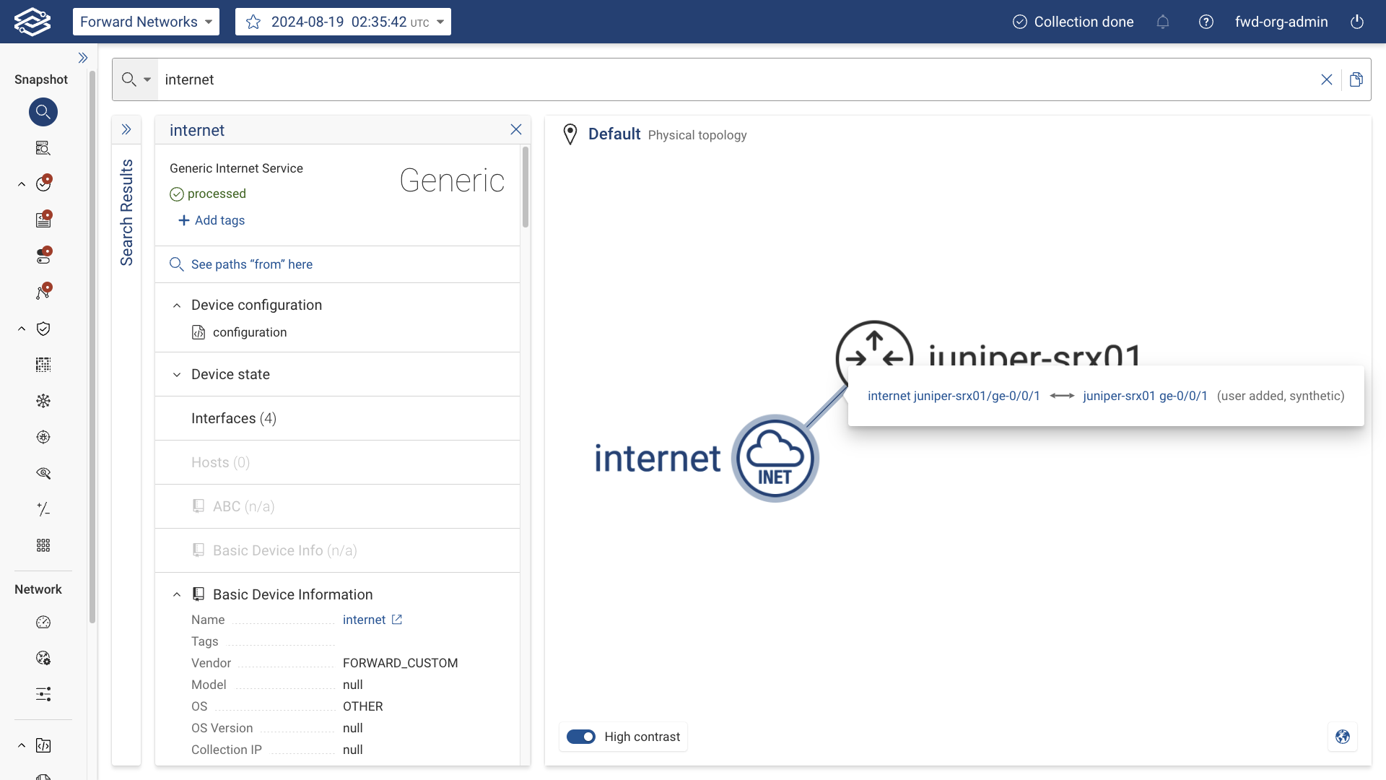Open the Forward Networks network selector
Image resolution: width=1386 pixels, height=780 pixels.
145,22
